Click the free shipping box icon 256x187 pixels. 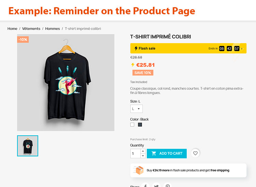click(x=139, y=170)
